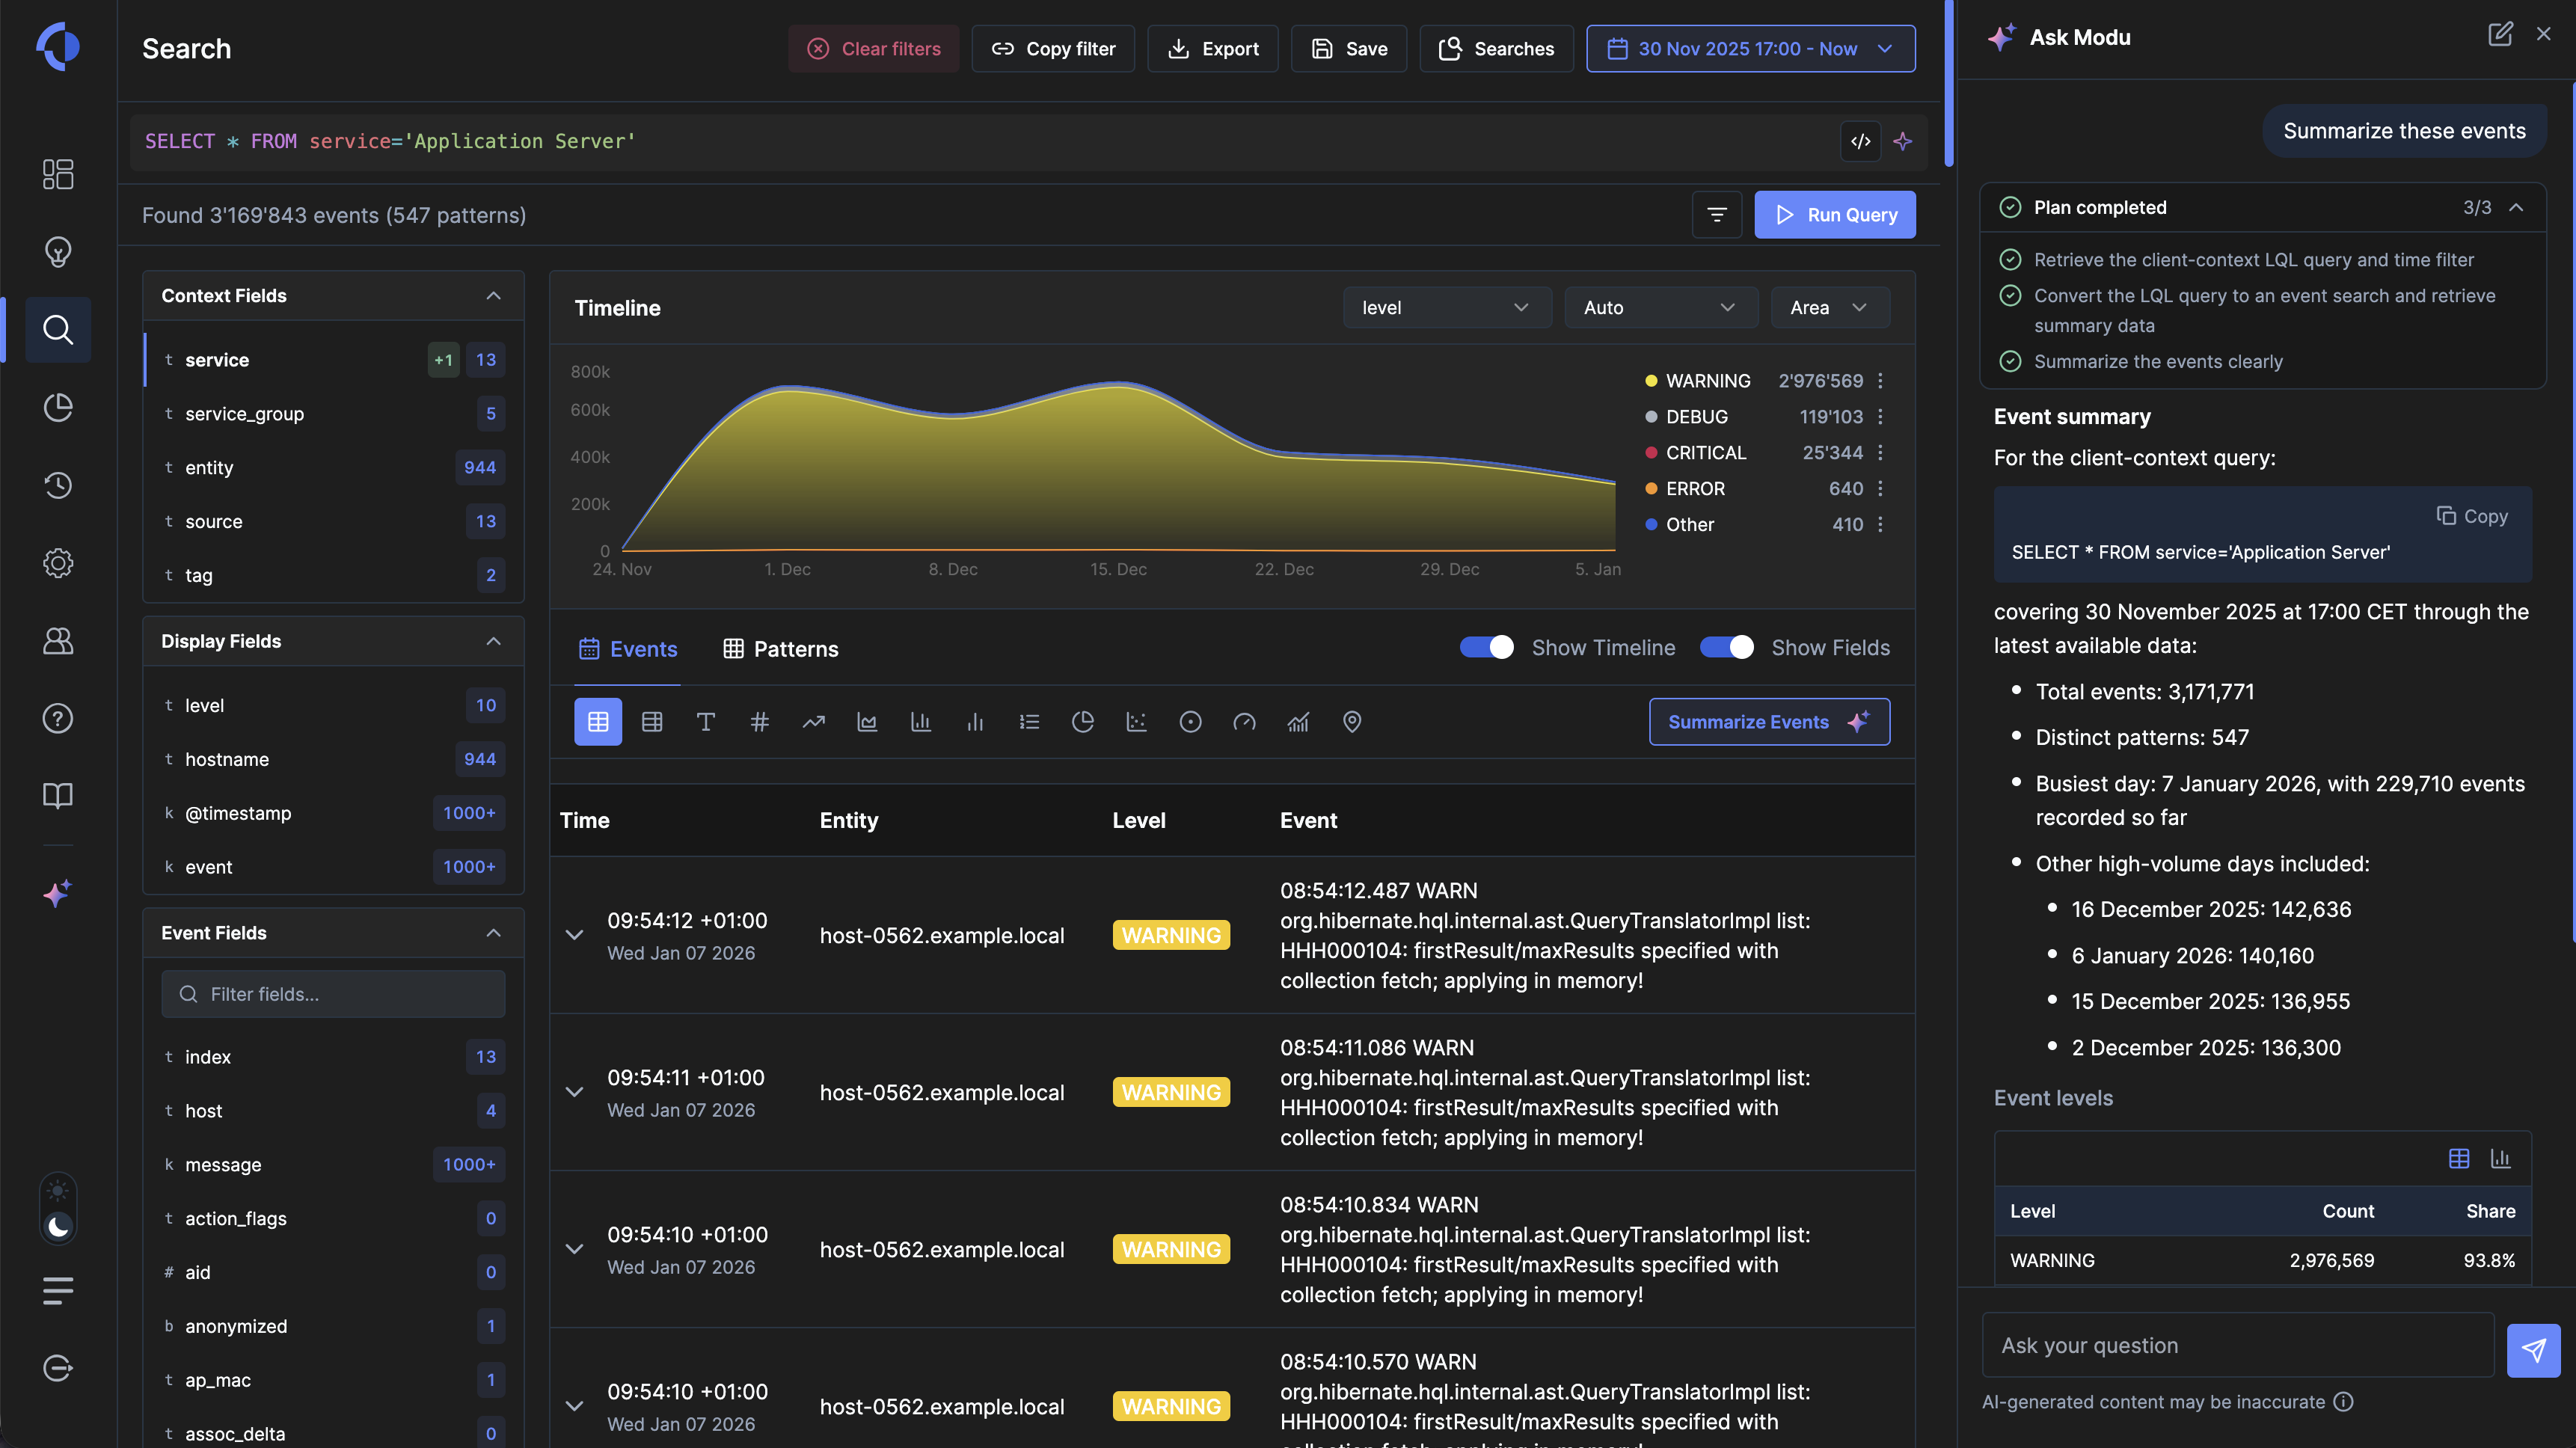Select the Text visualization icon
2576x1448 pixels.
[x=705, y=722]
